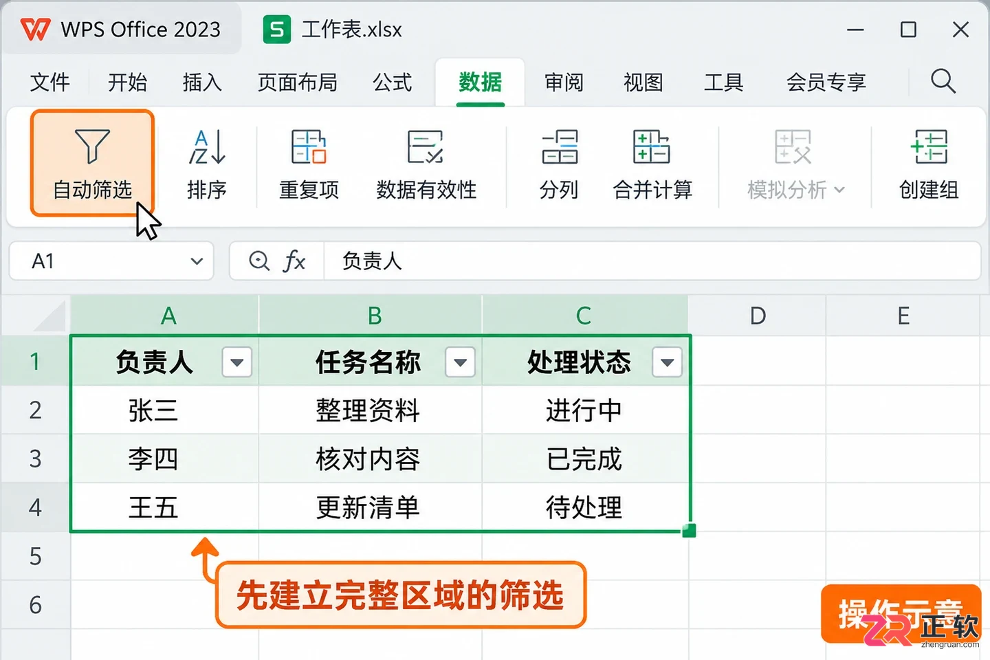Open the 工具 tab
The image size is (990, 660).
coord(723,82)
